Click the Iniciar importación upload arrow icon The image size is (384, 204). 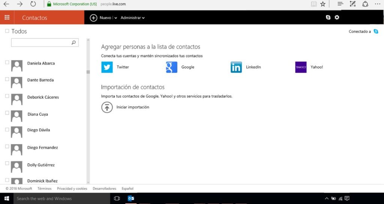click(107, 107)
